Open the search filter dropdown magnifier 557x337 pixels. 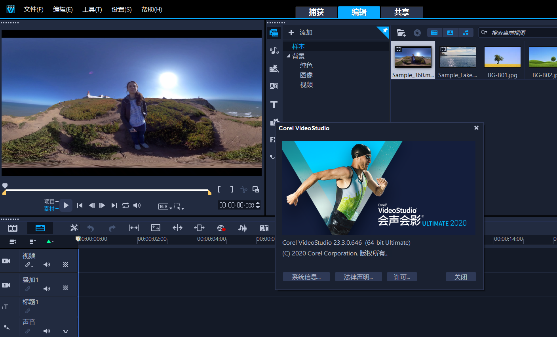click(x=484, y=32)
